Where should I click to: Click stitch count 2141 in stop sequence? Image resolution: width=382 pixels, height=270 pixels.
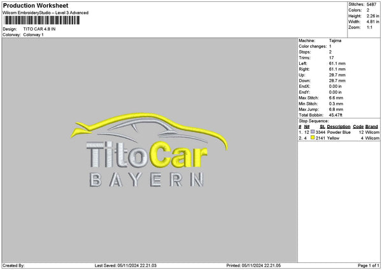pos(320,138)
